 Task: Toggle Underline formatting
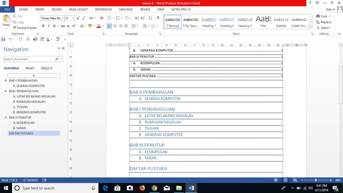(x=54, y=26)
